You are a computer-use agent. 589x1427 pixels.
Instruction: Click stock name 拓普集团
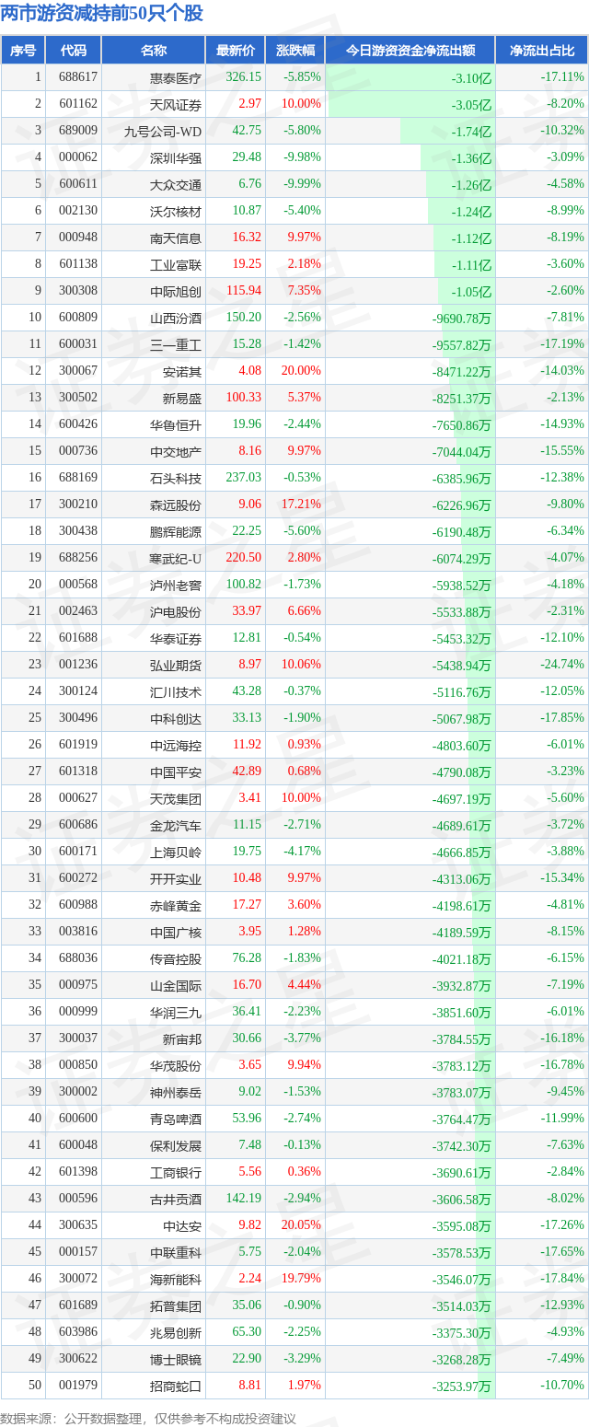tap(176, 1305)
